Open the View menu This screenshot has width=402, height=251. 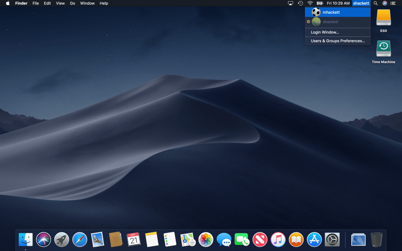pos(60,3)
